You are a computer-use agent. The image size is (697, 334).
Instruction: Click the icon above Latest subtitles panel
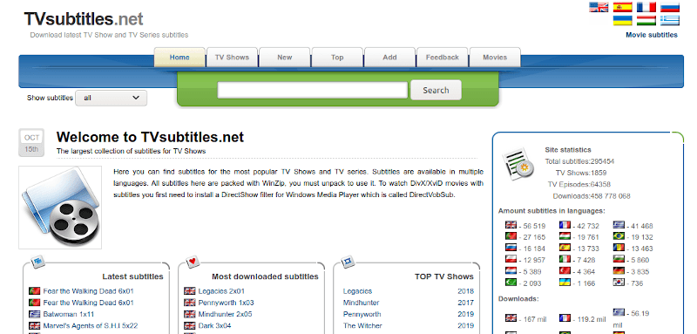tap(37, 261)
